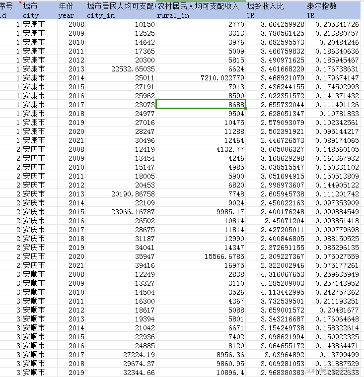Screen dimensions: 364x377
Task: Click the CR value 2.655732044
Action: click(x=283, y=105)
